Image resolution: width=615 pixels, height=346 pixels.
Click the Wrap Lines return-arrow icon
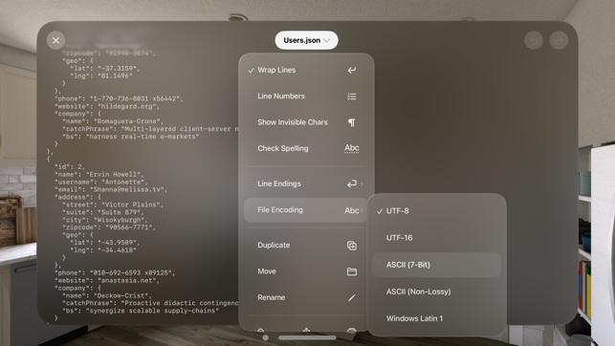(352, 70)
